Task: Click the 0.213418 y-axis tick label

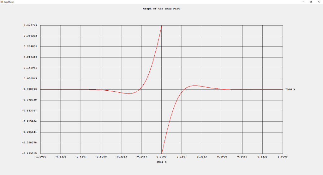Action: 30,57
